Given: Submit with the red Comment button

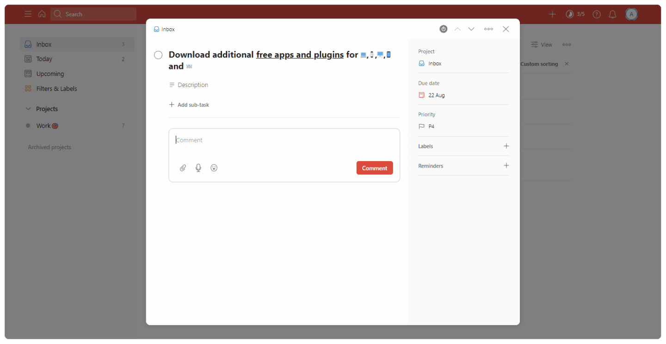Looking at the screenshot, I should pyautogui.click(x=375, y=168).
